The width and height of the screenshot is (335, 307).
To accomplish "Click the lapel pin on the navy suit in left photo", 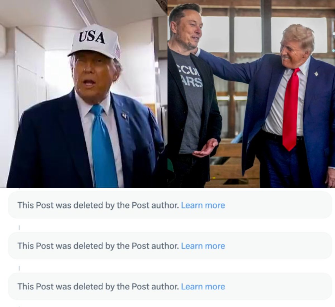I will click(x=124, y=115).
